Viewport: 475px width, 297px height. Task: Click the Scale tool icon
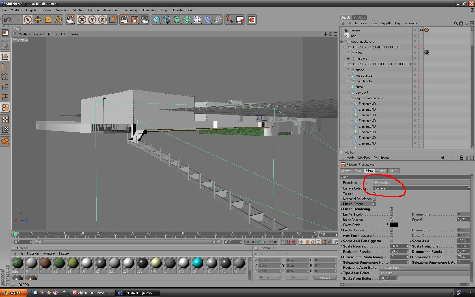48,20
